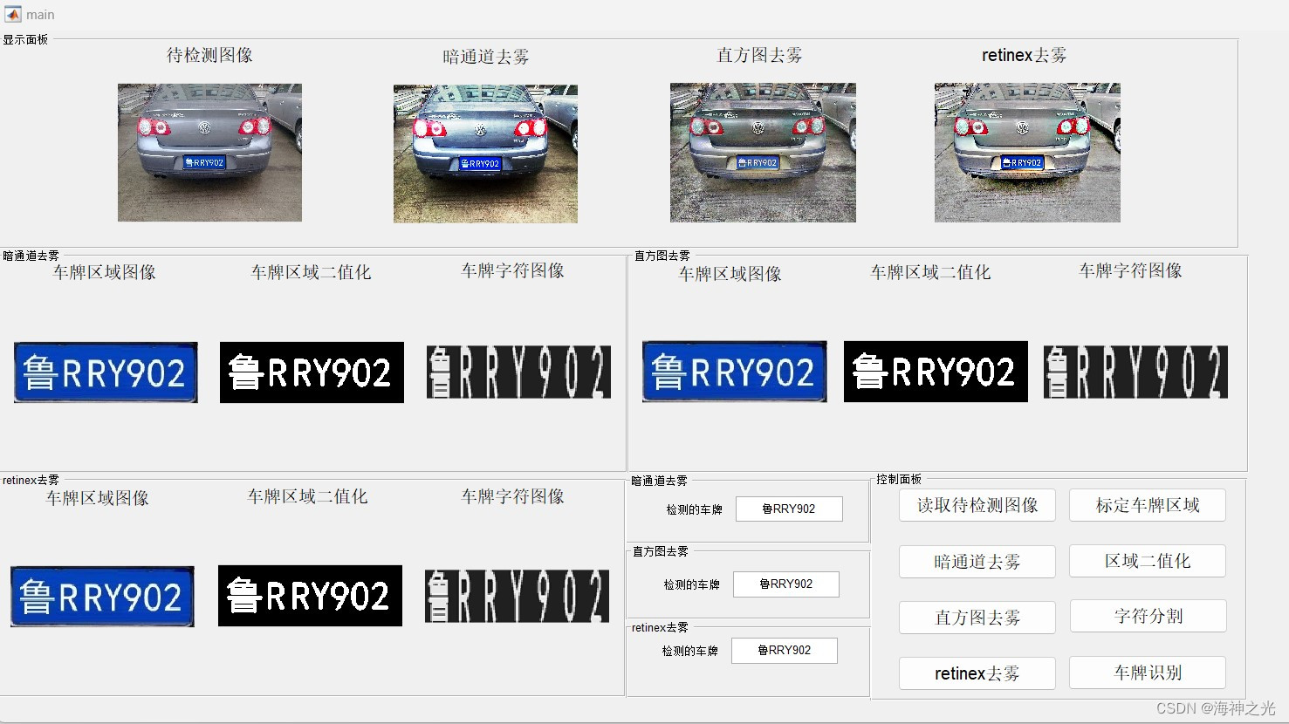Viewport: 1289px width, 724px height.
Task: Click the 控制面板 panel title
Action: (x=899, y=479)
